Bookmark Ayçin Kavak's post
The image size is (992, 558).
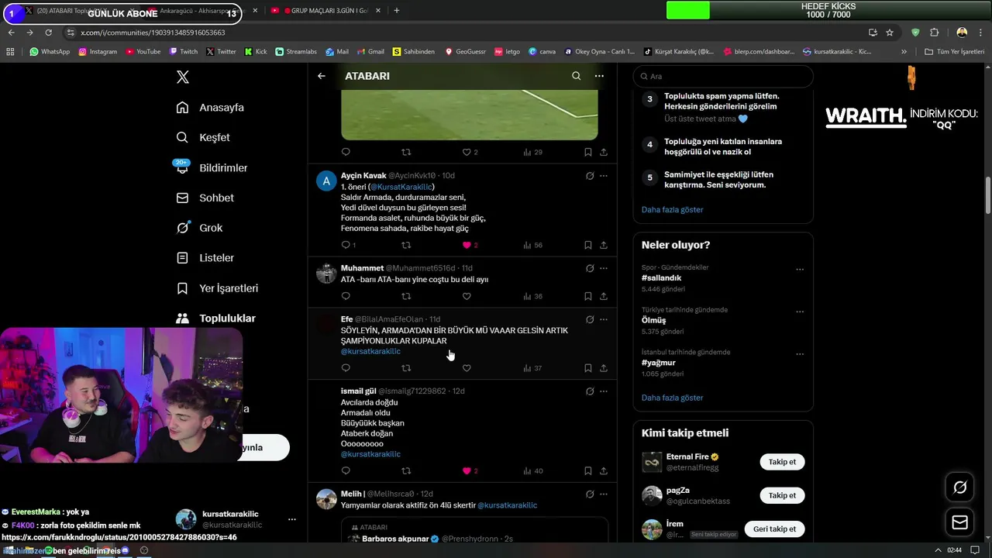(x=588, y=245)
